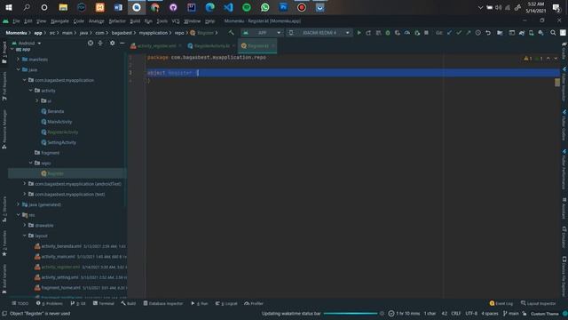Click the warning indicator in the editor corner
The width and height of the screenshot is (568, 320).
point(528,59)
